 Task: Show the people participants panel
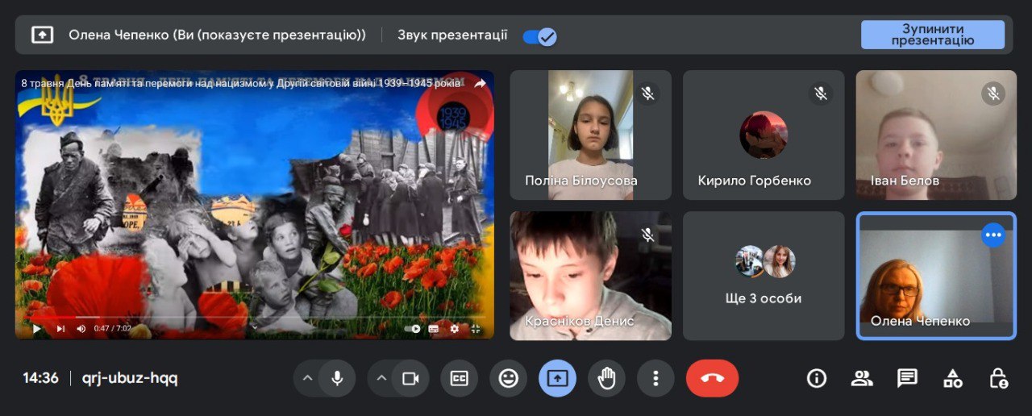(862, 379)
